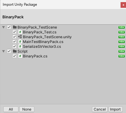Uncheck the BinaryPack_TestScene folder checkbox
The image size is (126, 113).
(9, 27)
